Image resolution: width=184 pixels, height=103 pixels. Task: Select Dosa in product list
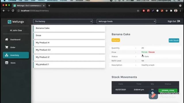[69, 35]
